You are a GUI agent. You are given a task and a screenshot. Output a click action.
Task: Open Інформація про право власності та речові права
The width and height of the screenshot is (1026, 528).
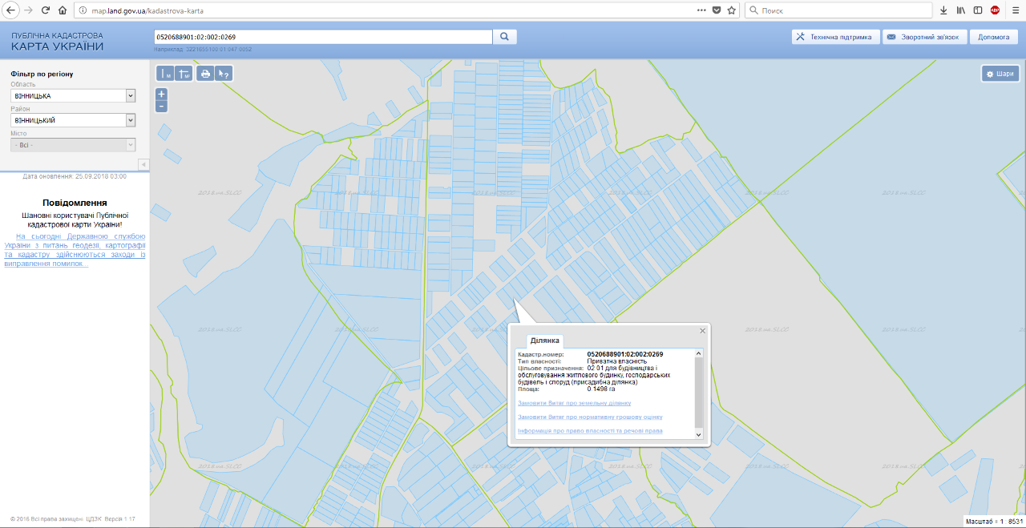590,431
